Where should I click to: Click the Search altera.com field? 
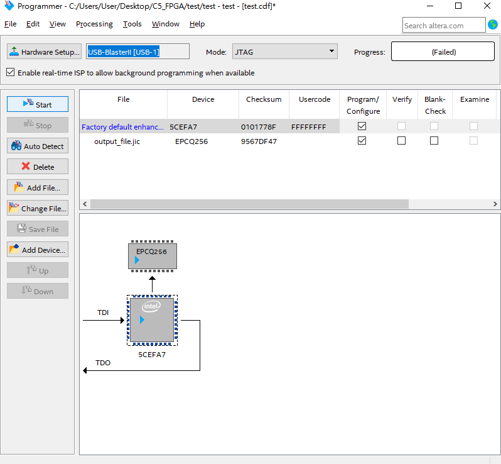click(443, 25)
